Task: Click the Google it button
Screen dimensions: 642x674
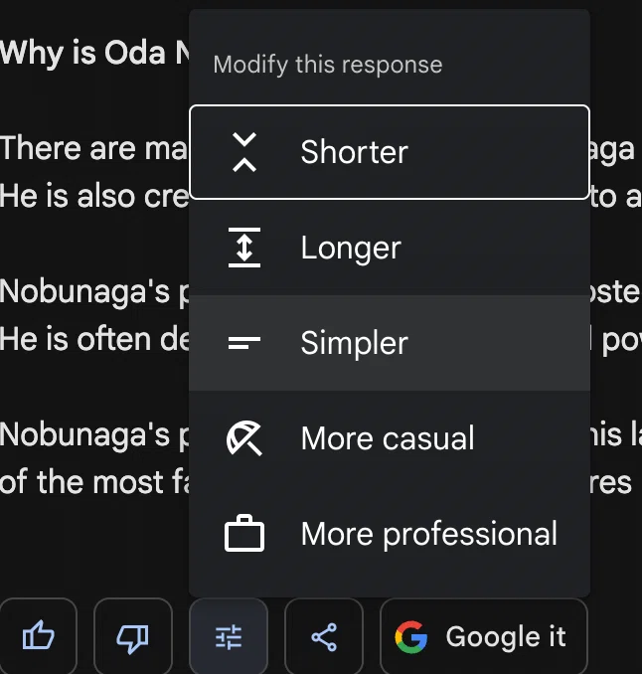Action: pyautogui.click(x=484, y=636)
